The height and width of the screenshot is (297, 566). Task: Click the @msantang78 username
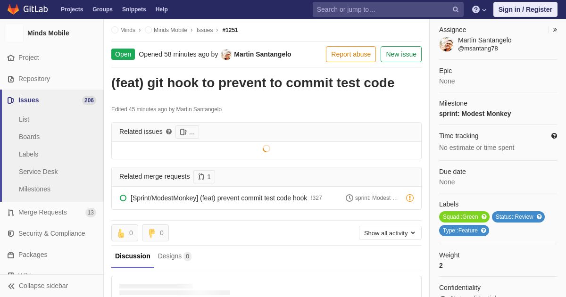478,48
